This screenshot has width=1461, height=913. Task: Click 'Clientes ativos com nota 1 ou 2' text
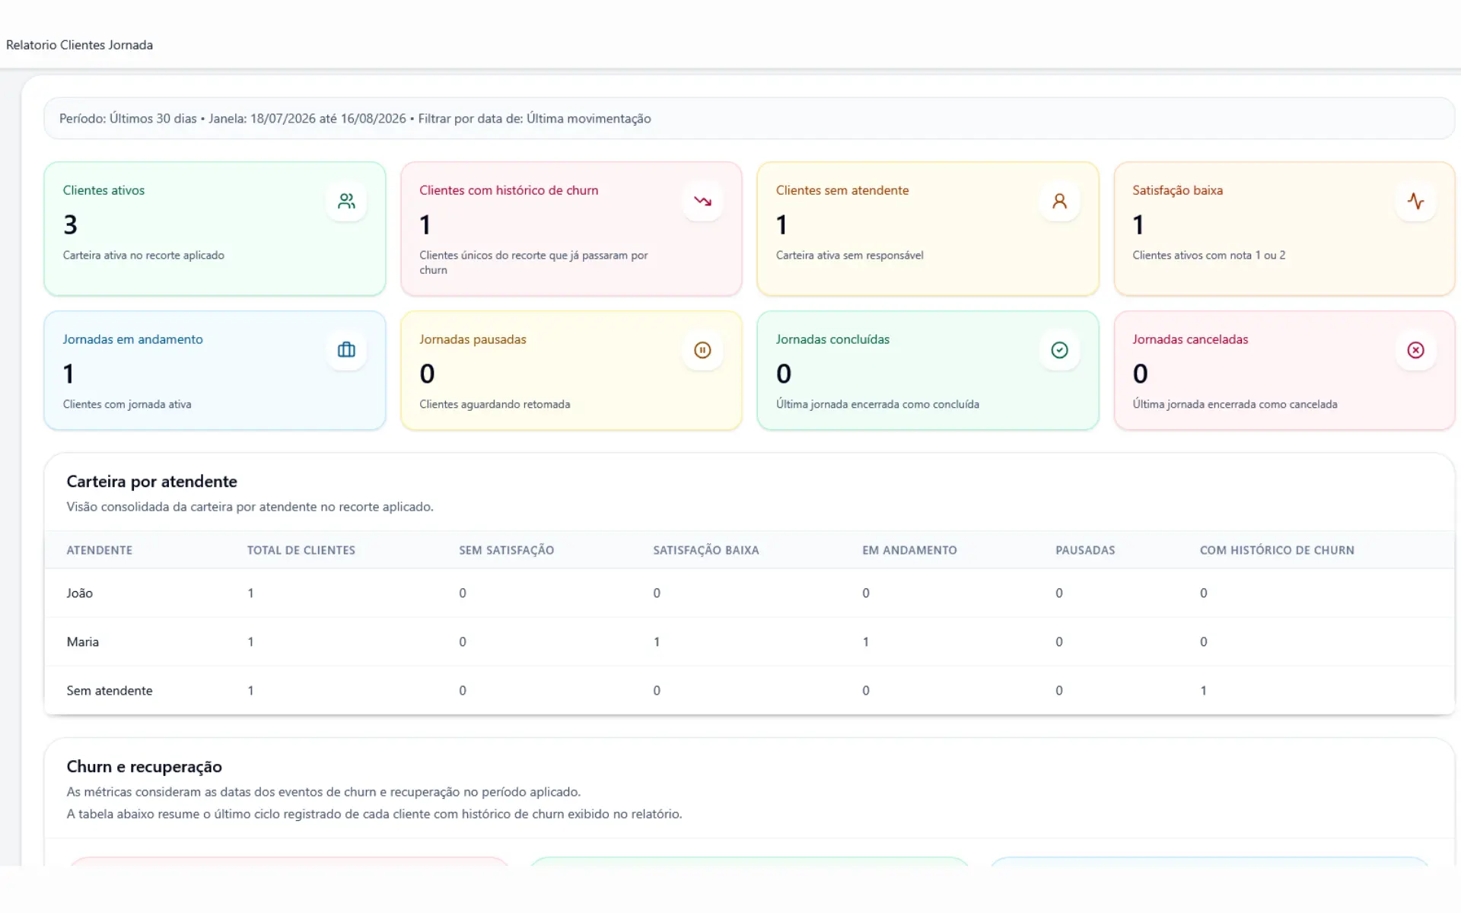(x=1208, y=256)
